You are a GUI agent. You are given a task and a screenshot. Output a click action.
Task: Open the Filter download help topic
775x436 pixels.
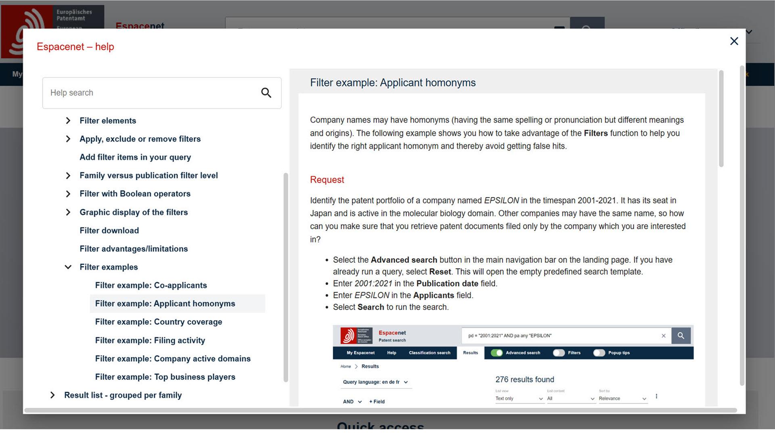point(109,231)
